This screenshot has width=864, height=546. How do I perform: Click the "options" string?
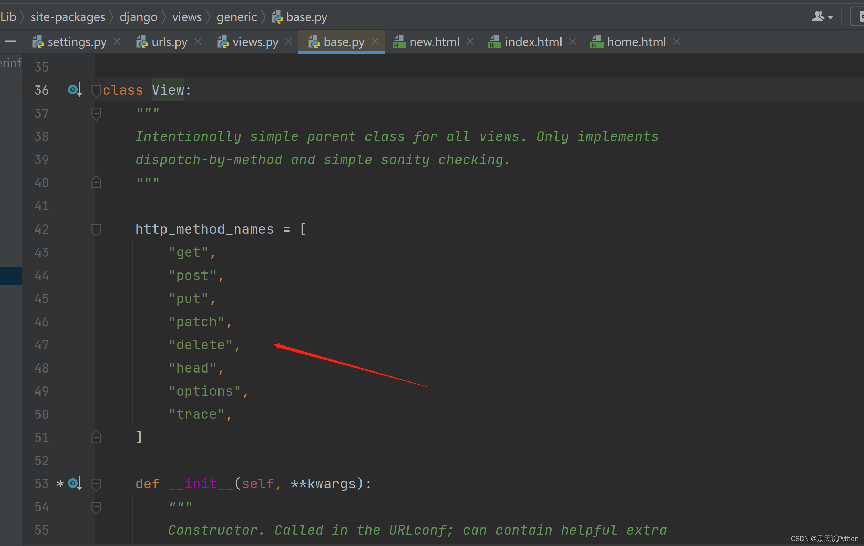[x=205, y=391]
